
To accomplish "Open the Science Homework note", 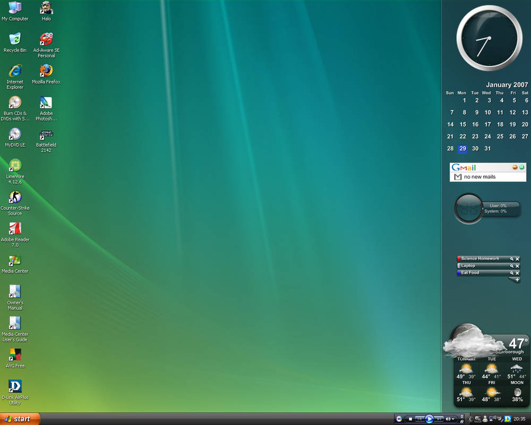I will tap(480, 259).
